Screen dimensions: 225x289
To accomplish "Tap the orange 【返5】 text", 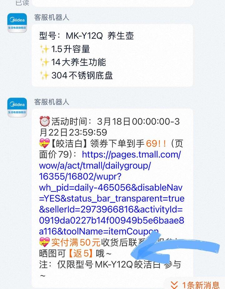I will click(80, 253).
